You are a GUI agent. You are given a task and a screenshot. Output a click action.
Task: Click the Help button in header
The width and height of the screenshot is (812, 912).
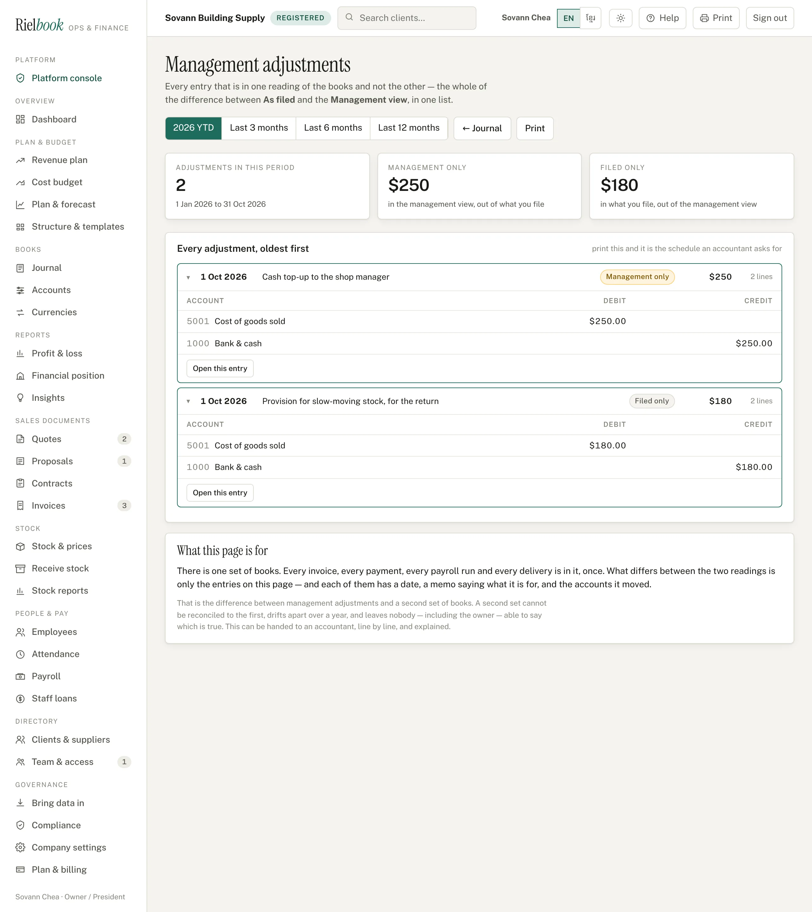[x=663, y=18]
